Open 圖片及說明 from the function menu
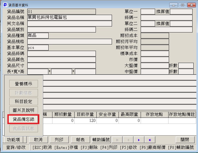The image size is (198, 153). 23,110
